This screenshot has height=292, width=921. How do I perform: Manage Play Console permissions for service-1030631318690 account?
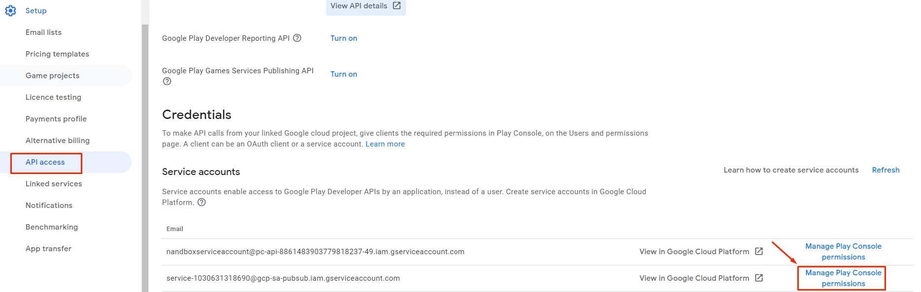(x=843, y=278)
